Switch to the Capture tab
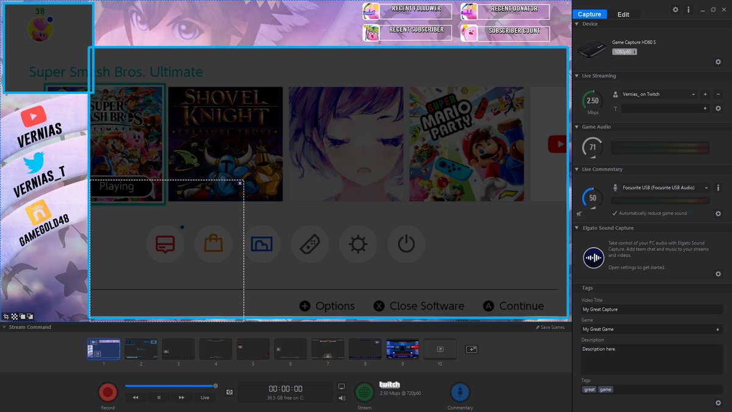732x412 pixels. pyautogui.click(x=589, y=14)
